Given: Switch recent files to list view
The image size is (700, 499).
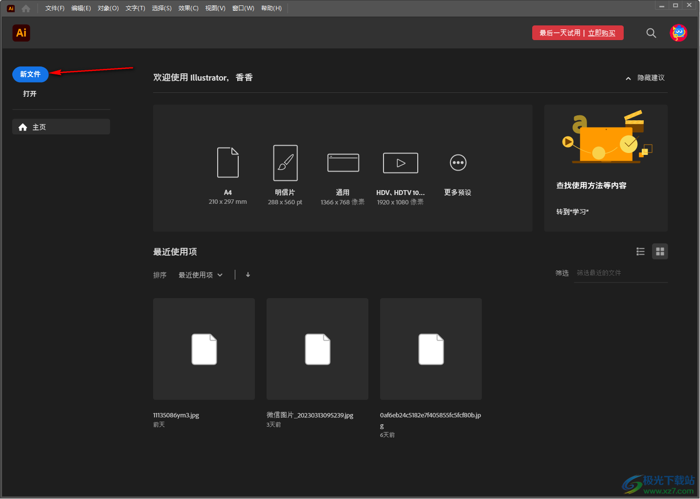Looking at the screenshot, I should tap(640, 251).
